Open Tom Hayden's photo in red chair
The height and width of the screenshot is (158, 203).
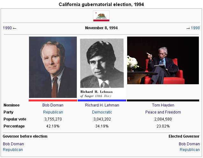pyautogui.click(x=163, y=60)
